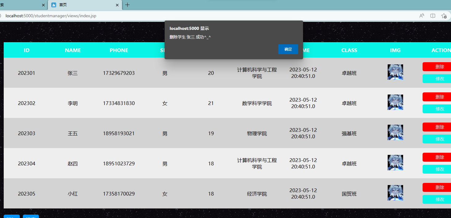The image size is (451, 218).
Task: Click the avatar image in 王五 row
Action: tap(395, 132)
